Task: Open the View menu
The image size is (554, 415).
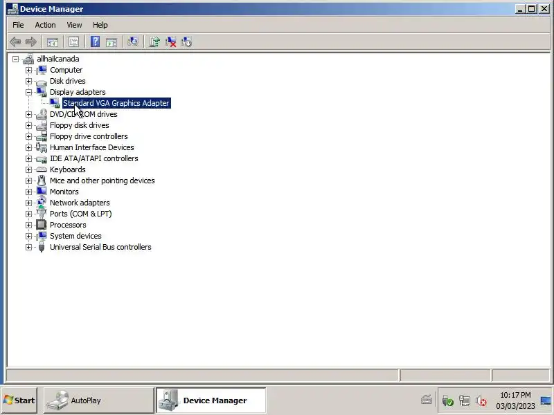Action: tap(74, 25)
